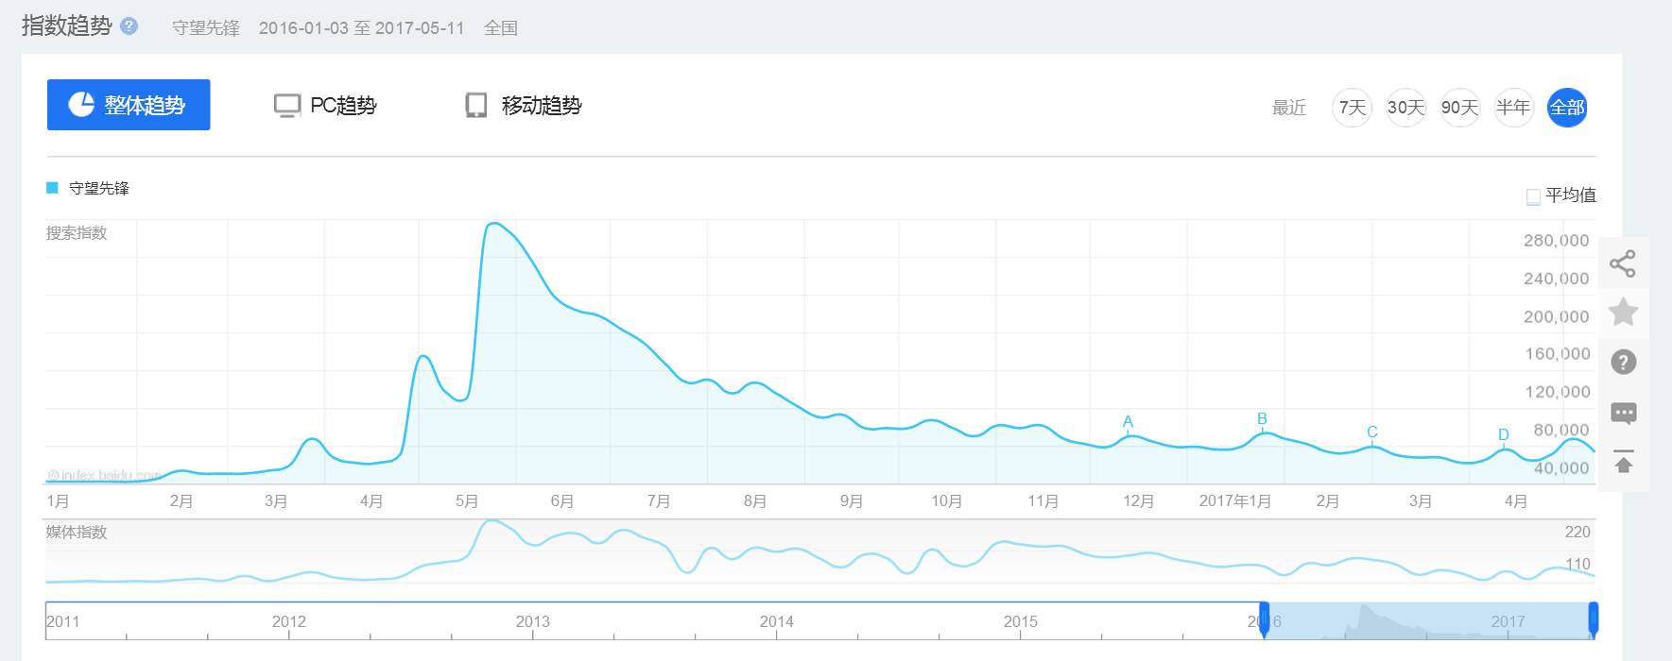1672x661 pixels.
Task: Select the 全部 time range
Action: coord(1566,108)
